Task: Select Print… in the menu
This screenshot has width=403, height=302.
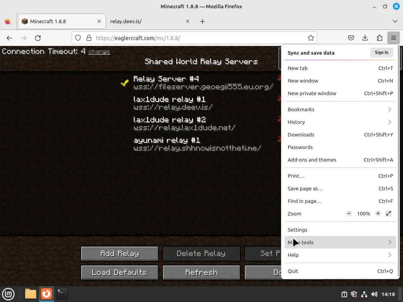Action: coord(340,176)
